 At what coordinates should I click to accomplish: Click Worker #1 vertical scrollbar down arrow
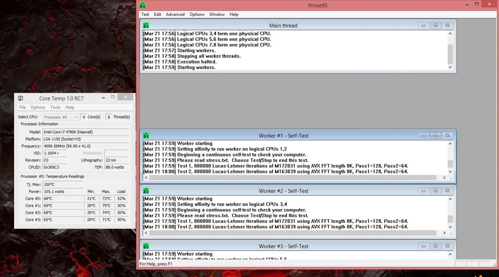pyautogui.click(x=450, y=172)
